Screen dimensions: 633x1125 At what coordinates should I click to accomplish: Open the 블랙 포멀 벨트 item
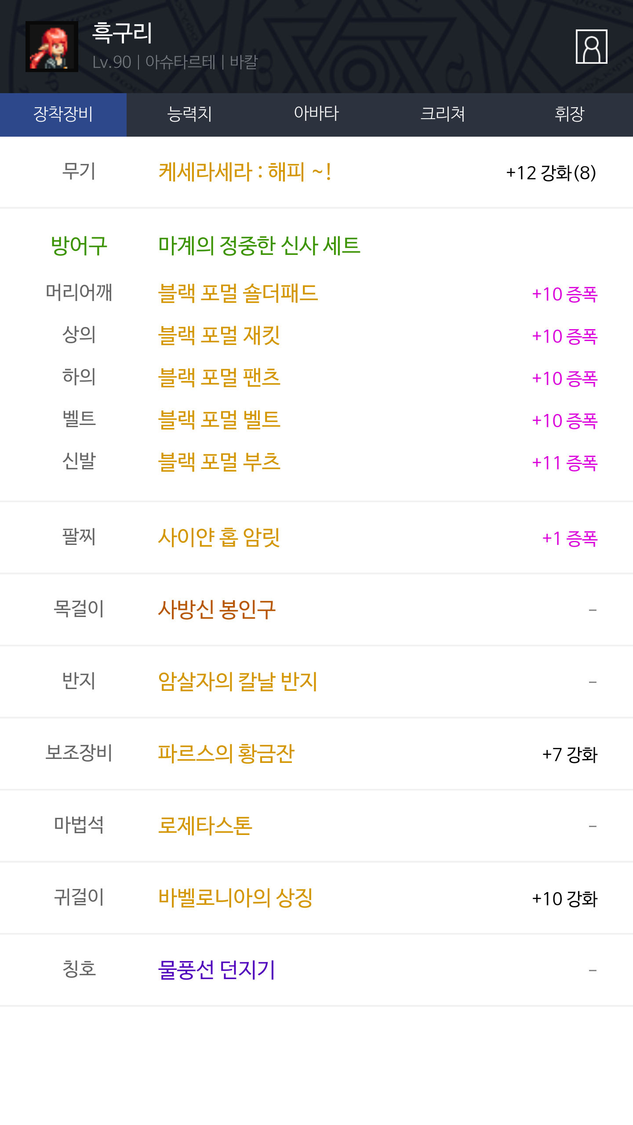(219, 420)
